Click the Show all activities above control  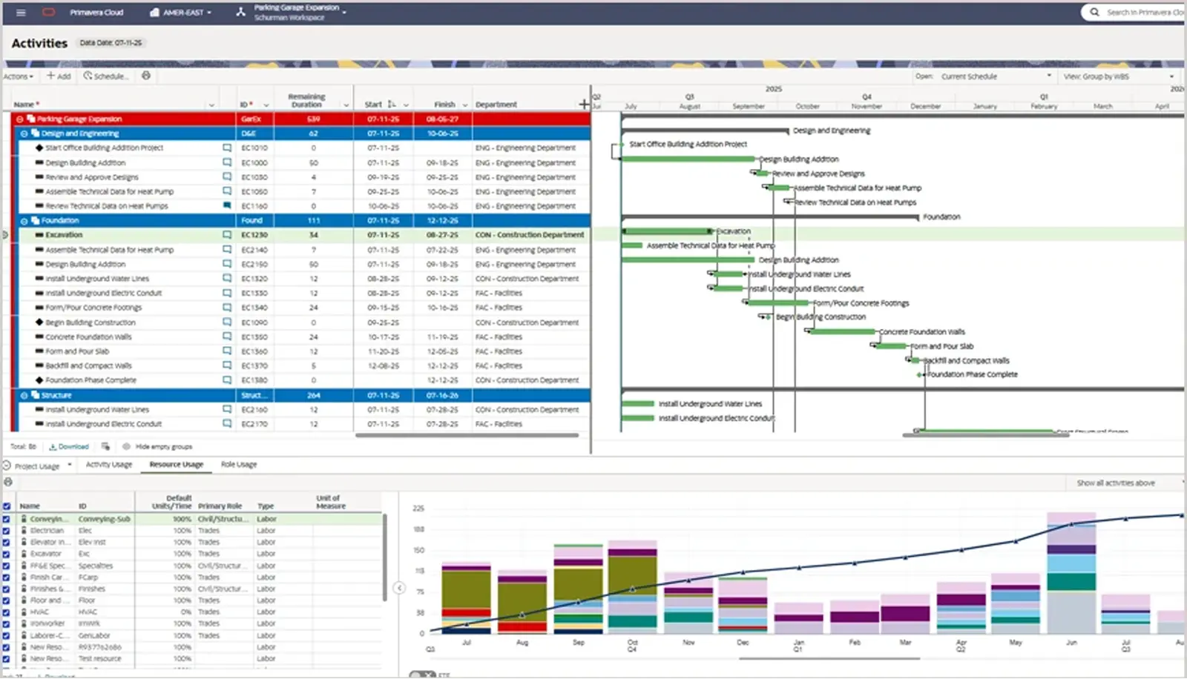point(1115,483)
